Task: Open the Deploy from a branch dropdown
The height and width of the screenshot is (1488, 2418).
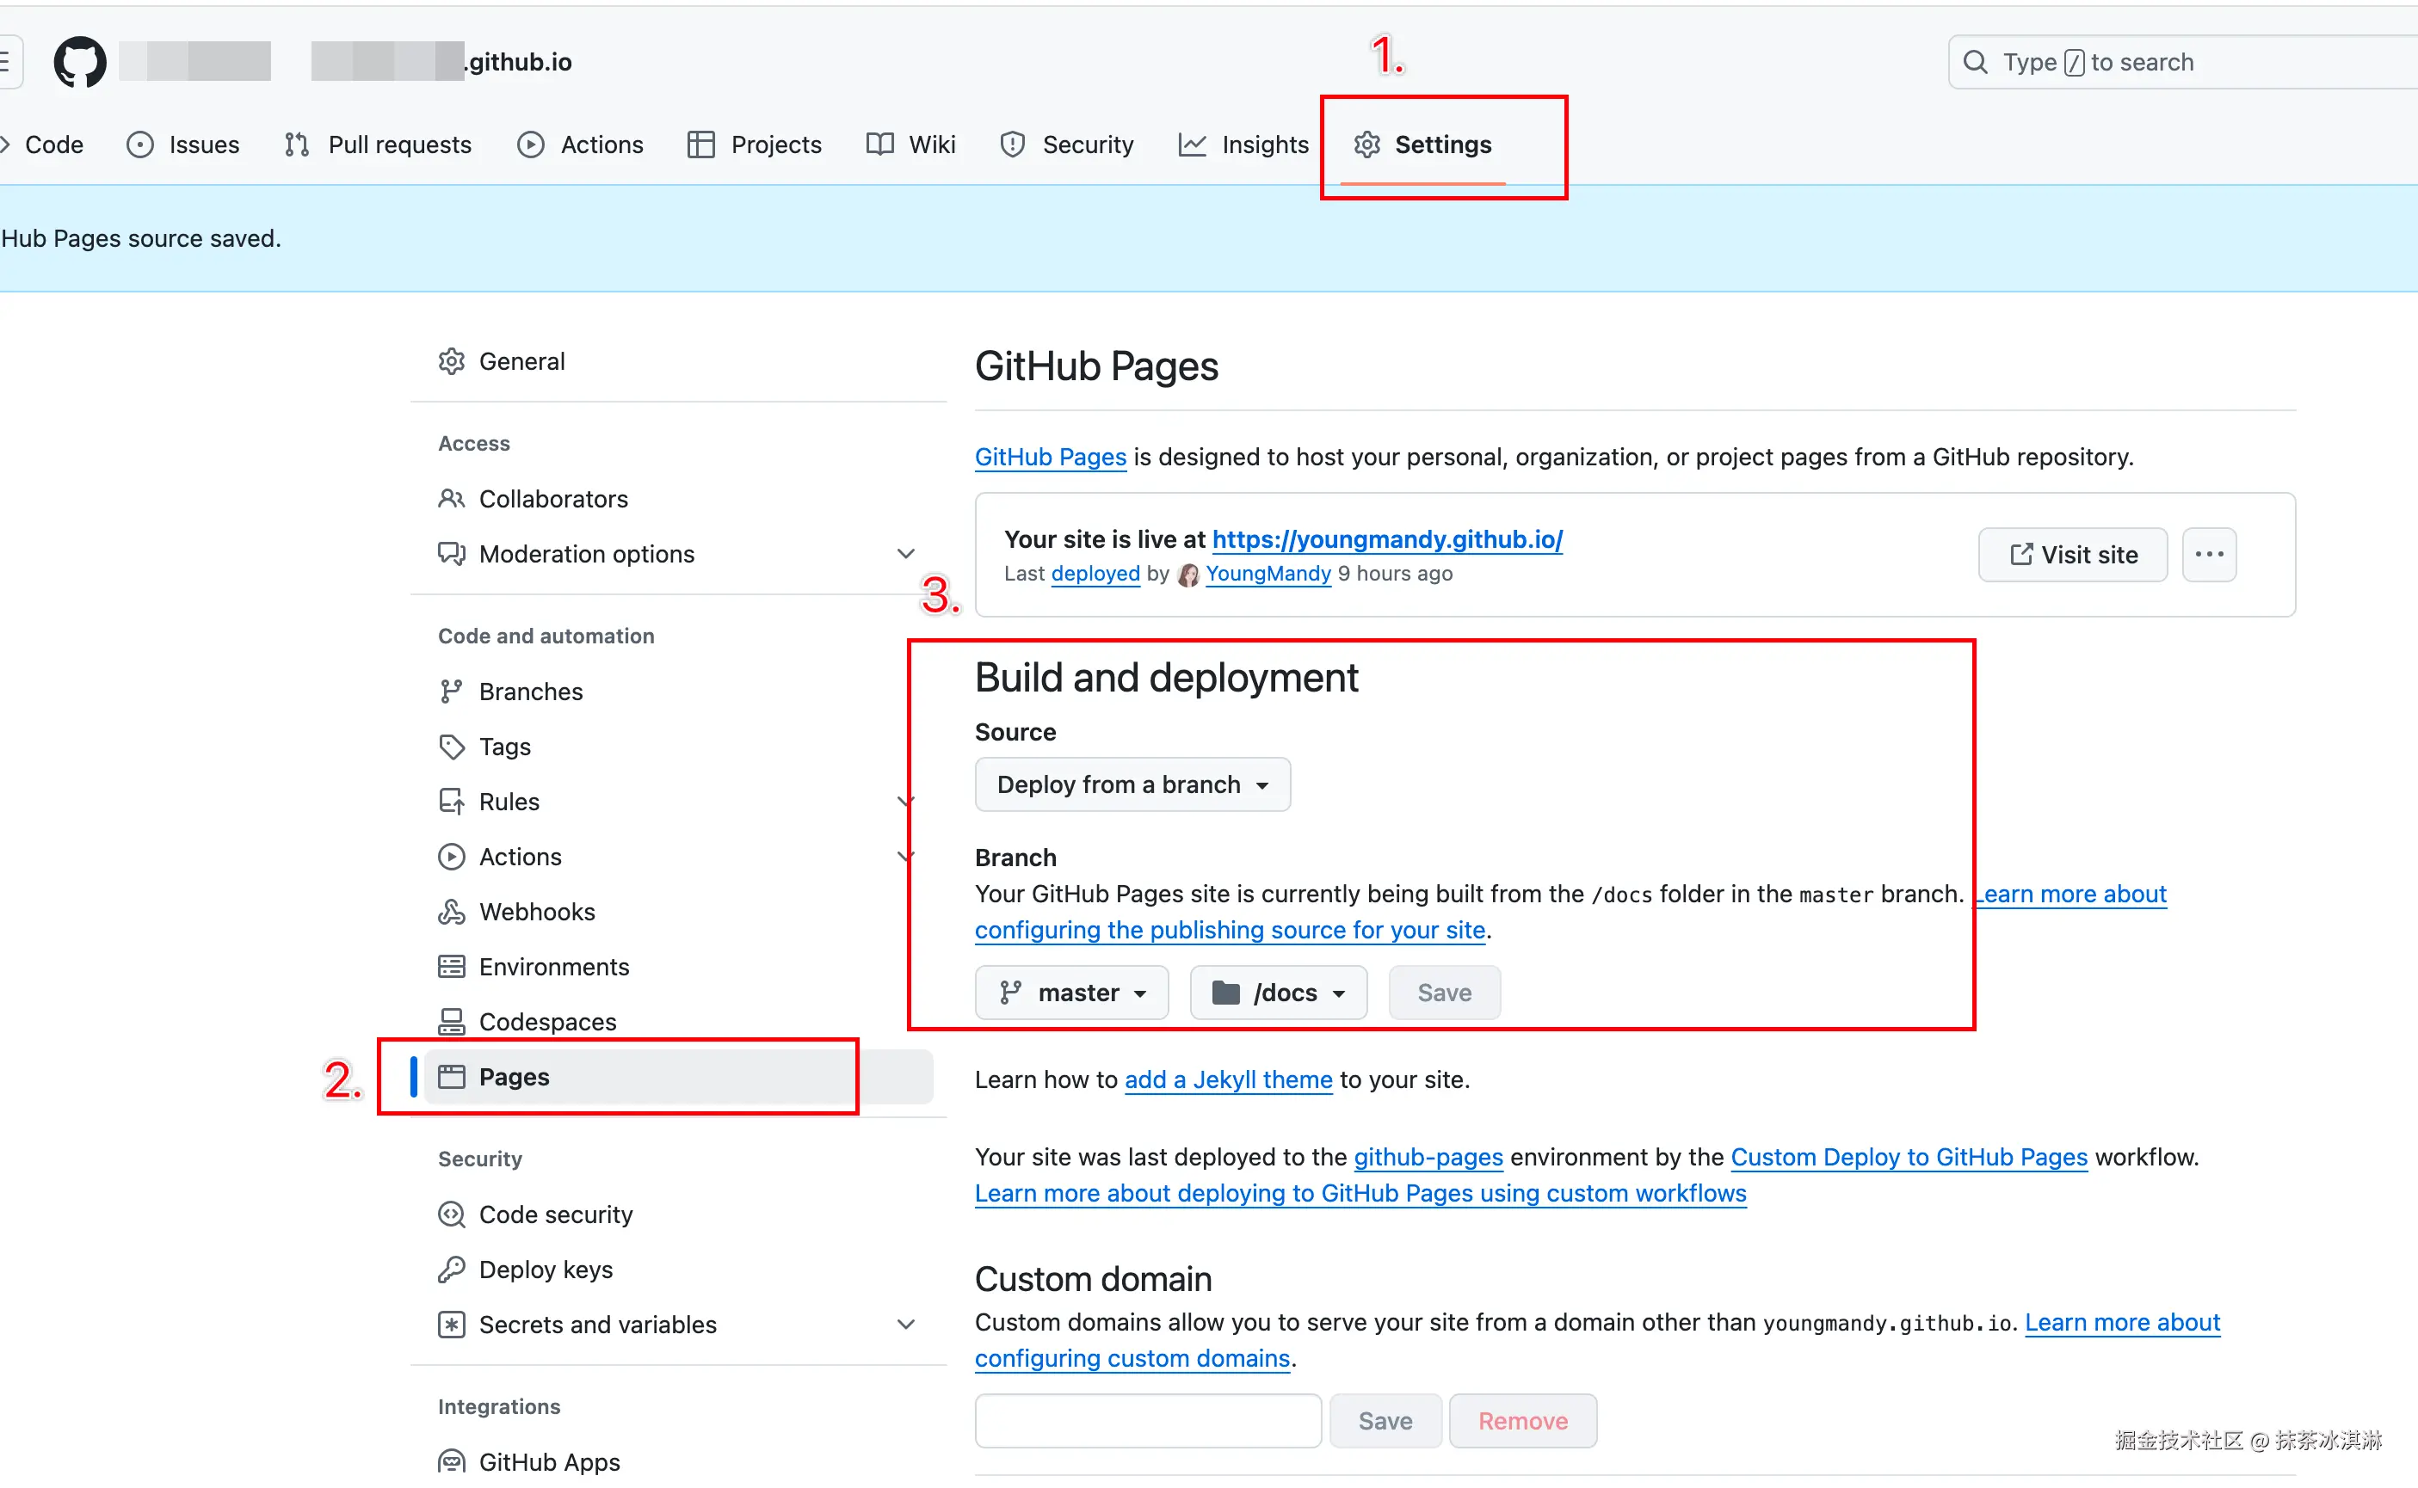Action: 1132,784
